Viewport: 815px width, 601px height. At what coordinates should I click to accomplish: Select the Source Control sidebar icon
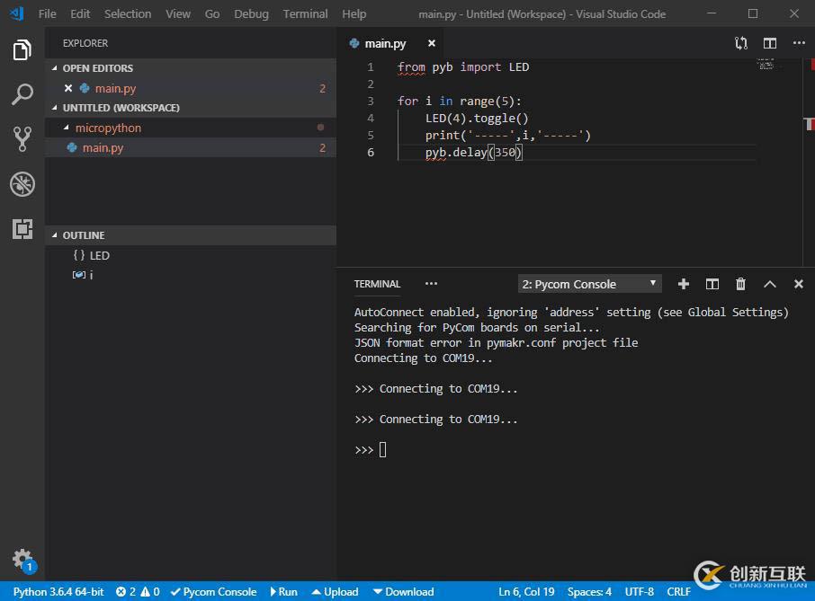pos(22,139)
